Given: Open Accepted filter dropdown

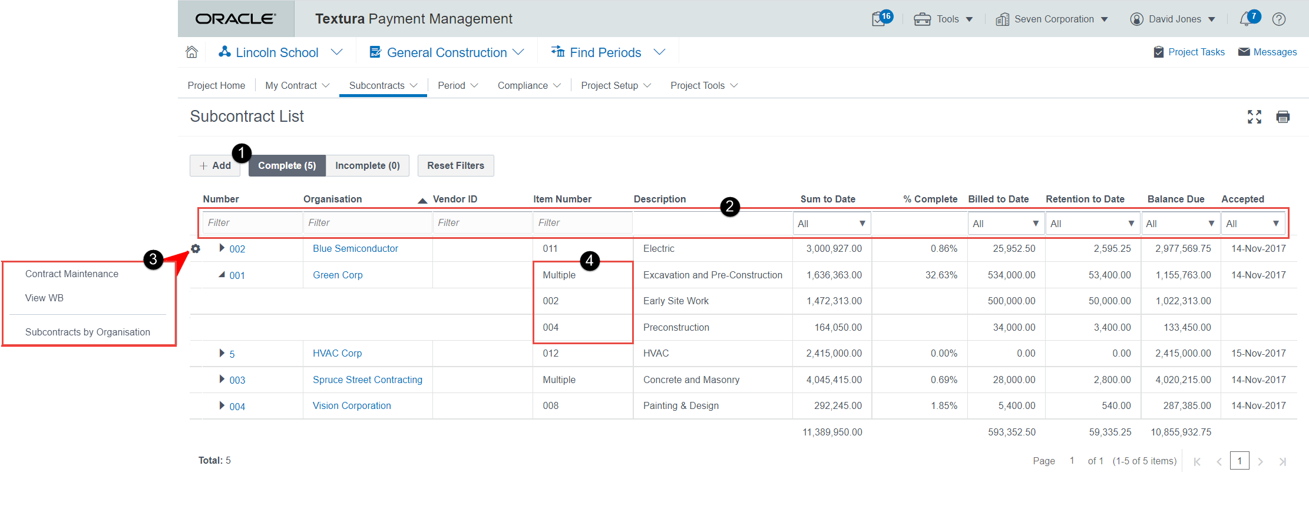Looking at the screenshot, I should [1253, 224].
